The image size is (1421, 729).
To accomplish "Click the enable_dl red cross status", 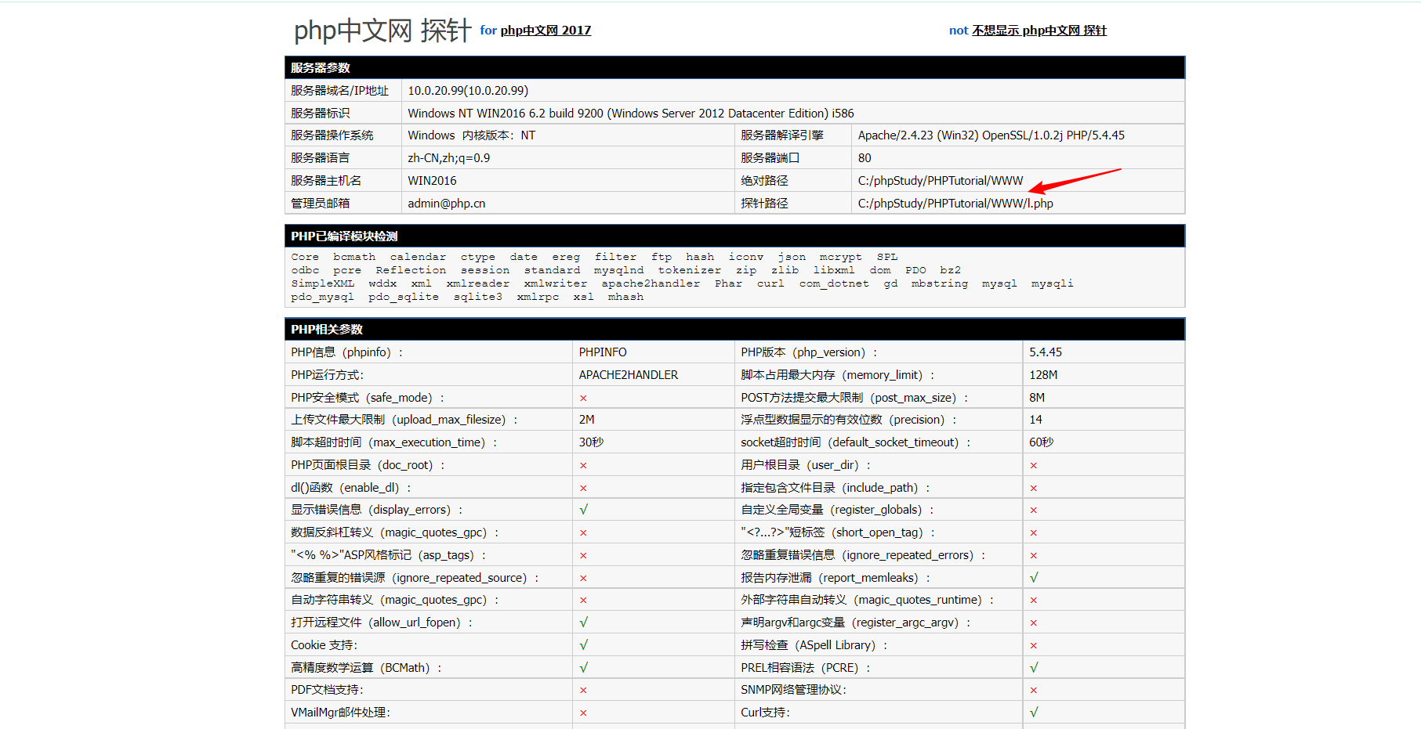I will tap(583, 488).
